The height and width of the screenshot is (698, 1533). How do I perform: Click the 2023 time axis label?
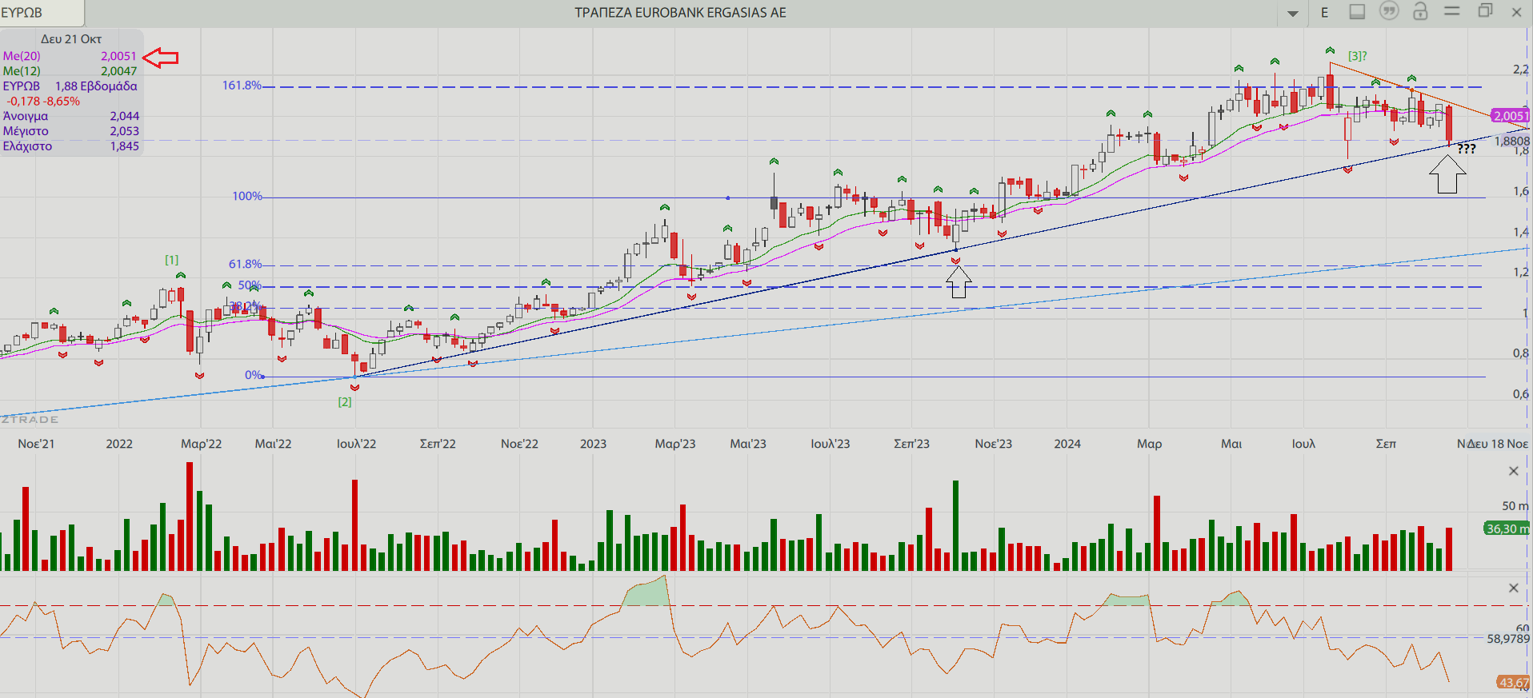tap(593, 444)
